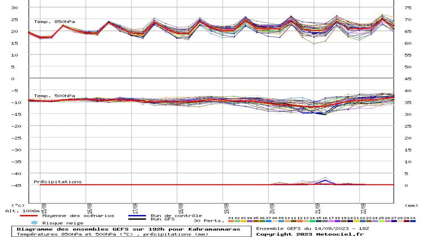The width and height of the screenshot is (422, 237).
Task: Click the red 'Moyenne des scénarios' legend line
Action: click(x=29, y=216)
